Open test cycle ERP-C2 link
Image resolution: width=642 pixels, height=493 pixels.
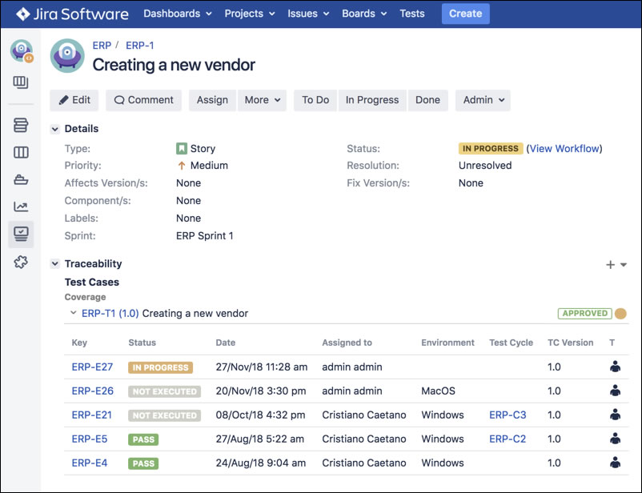tap(508, 439)
